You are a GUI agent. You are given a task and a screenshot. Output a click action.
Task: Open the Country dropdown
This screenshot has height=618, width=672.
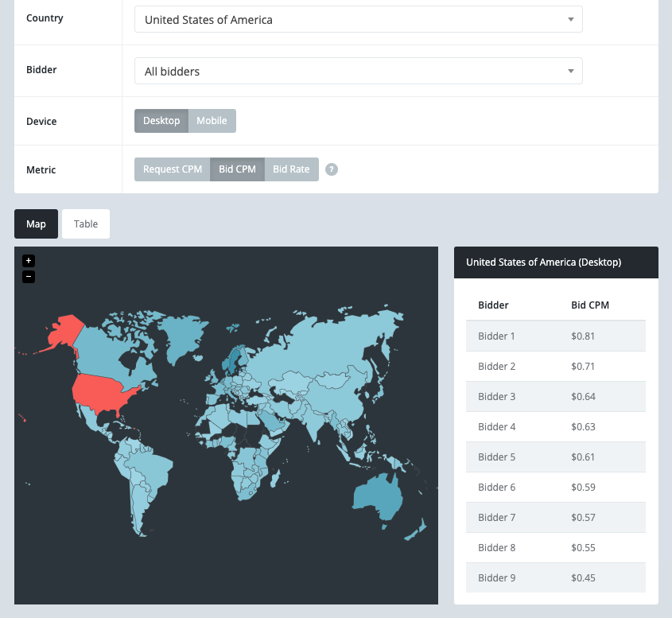tap(358, 19)
